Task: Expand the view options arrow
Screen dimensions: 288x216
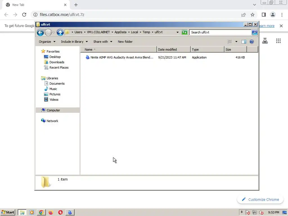Action: click(x=236, y=42)
